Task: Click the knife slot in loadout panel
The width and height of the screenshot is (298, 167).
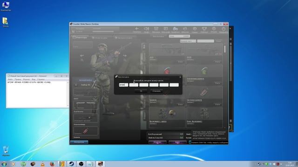Action: coord(86,118)
